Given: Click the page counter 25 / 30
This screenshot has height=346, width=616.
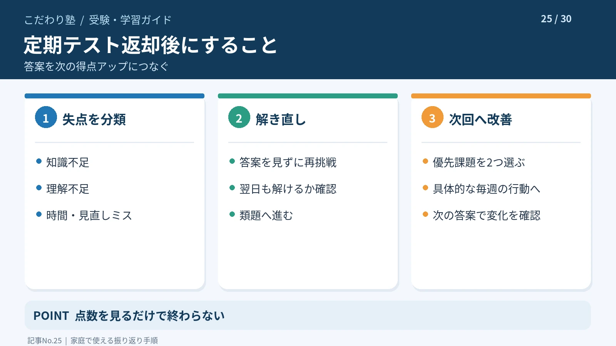Looking at the screenshot, I should 556,19.
